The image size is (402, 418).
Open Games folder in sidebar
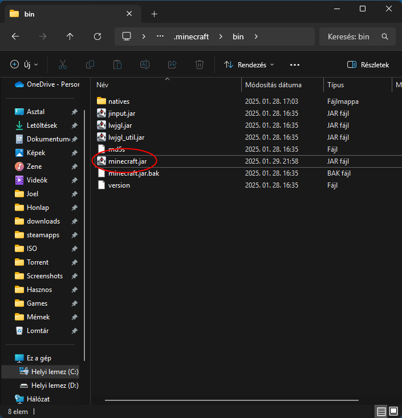pyautogui.click(x=31, y=303)
